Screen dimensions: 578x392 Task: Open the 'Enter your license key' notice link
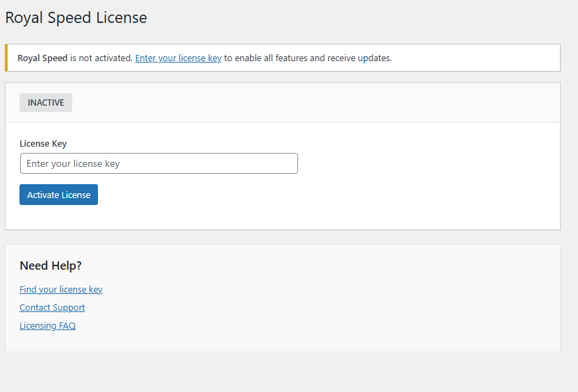179,58
